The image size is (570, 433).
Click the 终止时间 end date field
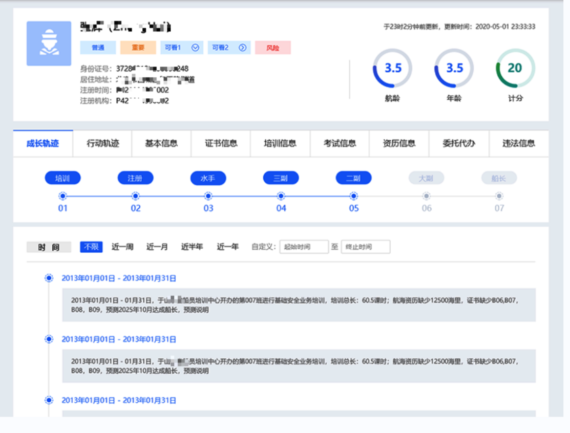366,247
